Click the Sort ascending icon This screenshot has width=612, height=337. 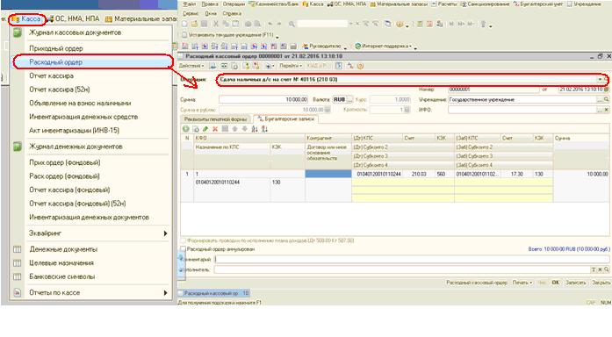pos(255,129)
